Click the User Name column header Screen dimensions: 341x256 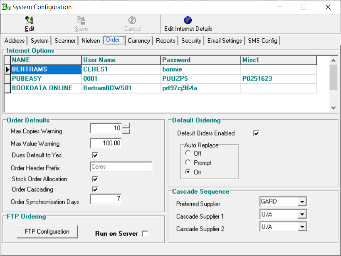point(121,60)
